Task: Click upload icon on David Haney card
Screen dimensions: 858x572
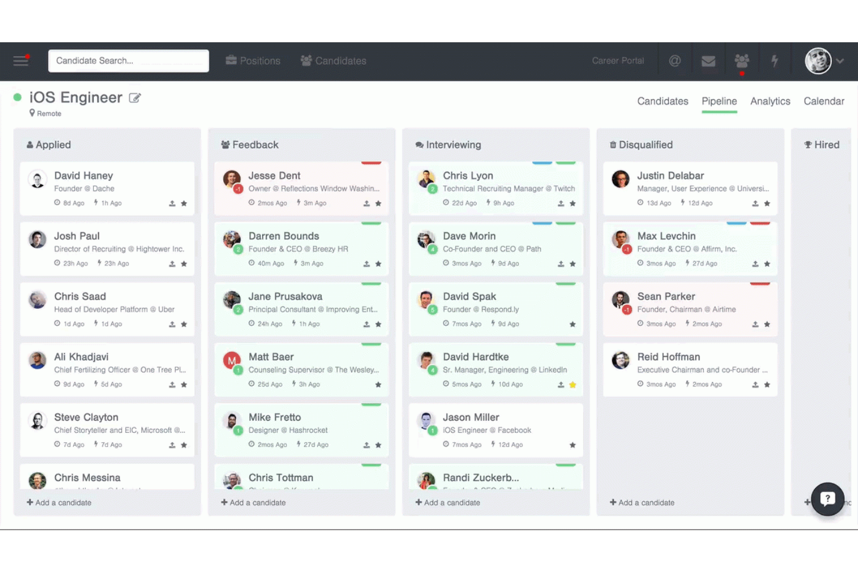Action: pyautogui.click(x=172, y=203)
